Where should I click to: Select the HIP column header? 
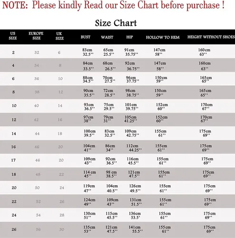click(x=129, y=37)
